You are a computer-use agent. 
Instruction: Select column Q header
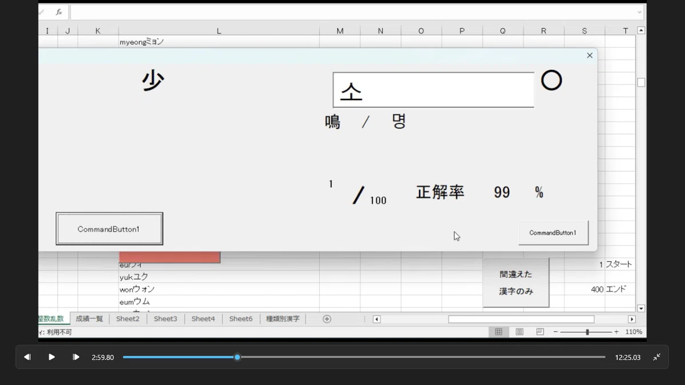point(503,31)
